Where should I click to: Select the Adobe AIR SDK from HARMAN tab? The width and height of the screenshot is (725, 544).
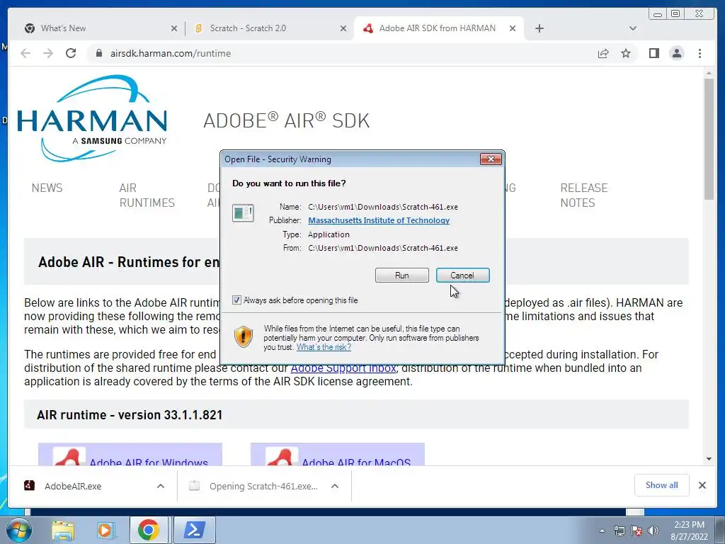pyautogui.click(x=437, y=28)
